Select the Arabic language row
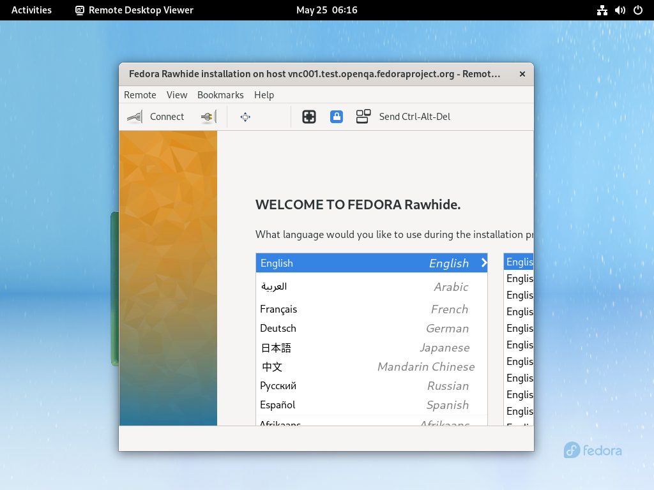Viewport: 654px width, 490px height. pos(372,286)
